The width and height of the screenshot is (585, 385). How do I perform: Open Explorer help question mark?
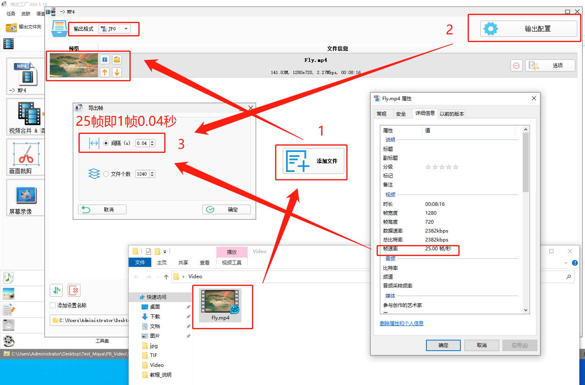(x=575, y=263)
